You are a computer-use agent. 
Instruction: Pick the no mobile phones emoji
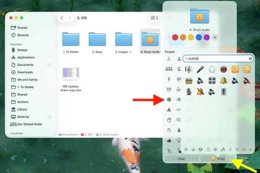tap(224, 69)
